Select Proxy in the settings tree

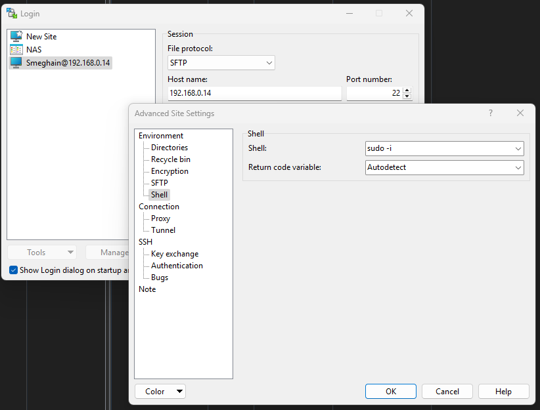(x=160, y=218)
